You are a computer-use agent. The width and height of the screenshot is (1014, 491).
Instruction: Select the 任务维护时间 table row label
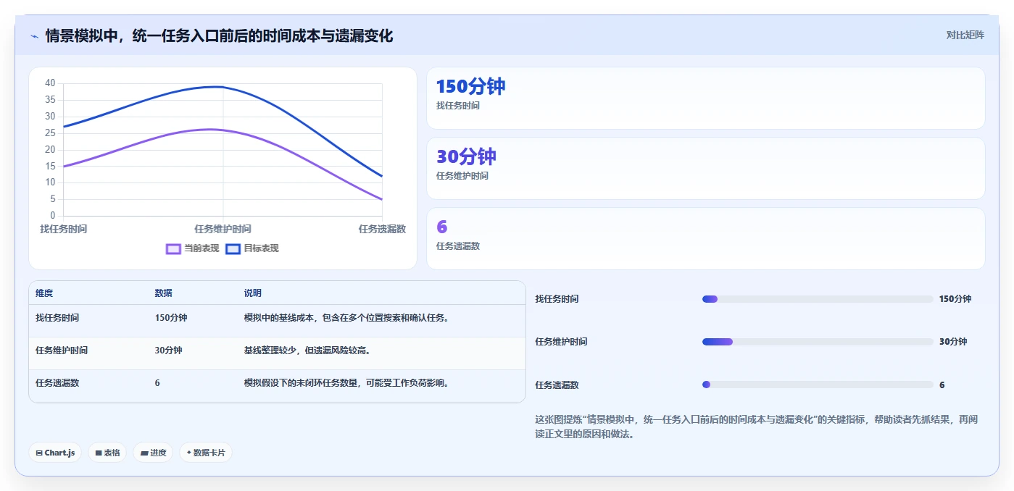[x=62, y=351]
